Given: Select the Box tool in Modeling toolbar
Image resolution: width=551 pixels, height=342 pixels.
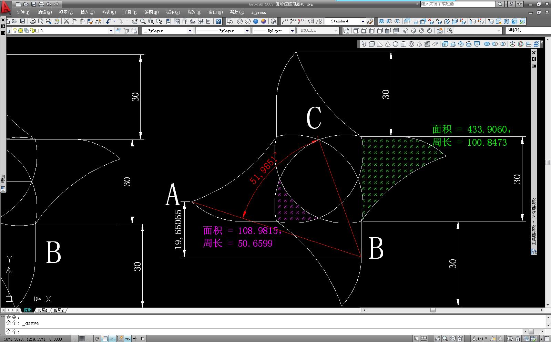Looking at the screenshot, I should (x=371, y=44).
